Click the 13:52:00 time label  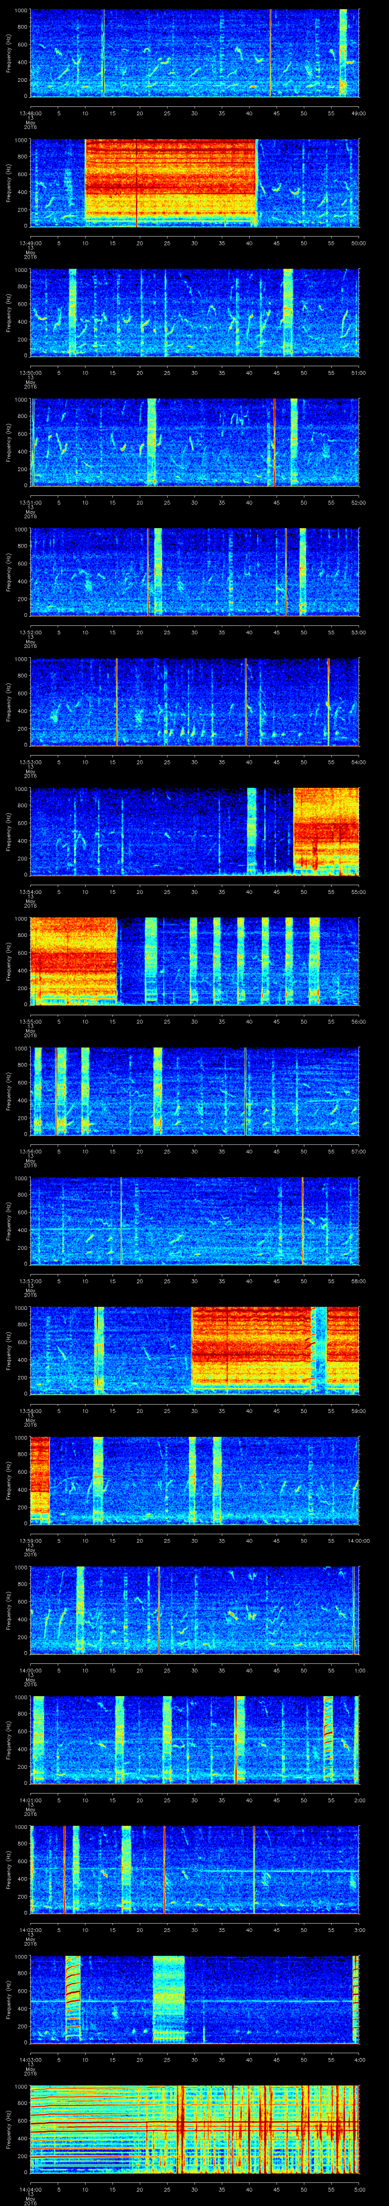coord(30,632)
